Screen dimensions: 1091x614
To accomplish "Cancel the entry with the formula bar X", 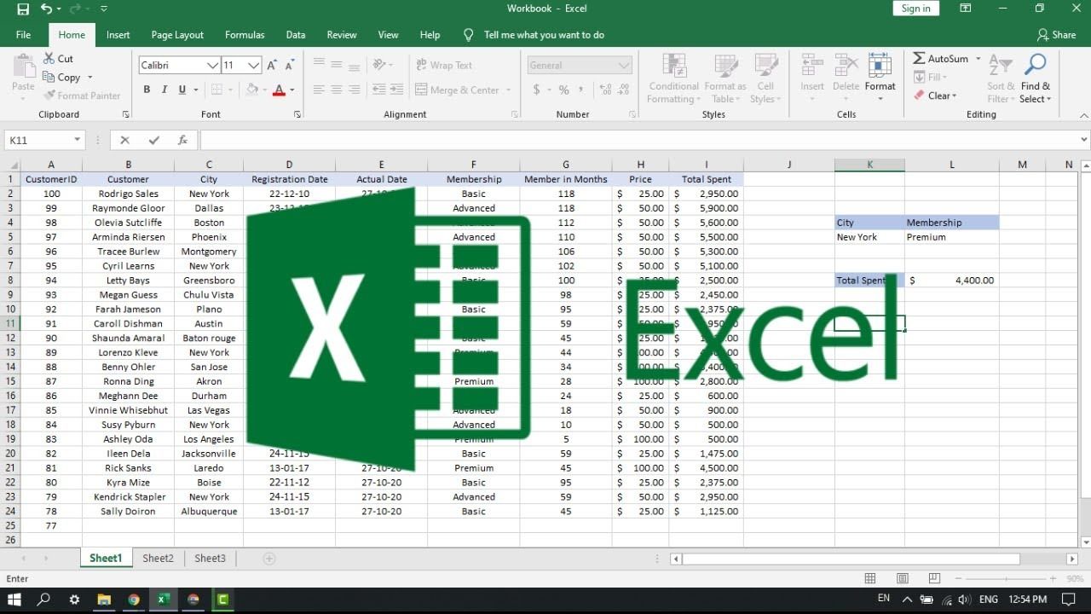I will coord(125,141).
